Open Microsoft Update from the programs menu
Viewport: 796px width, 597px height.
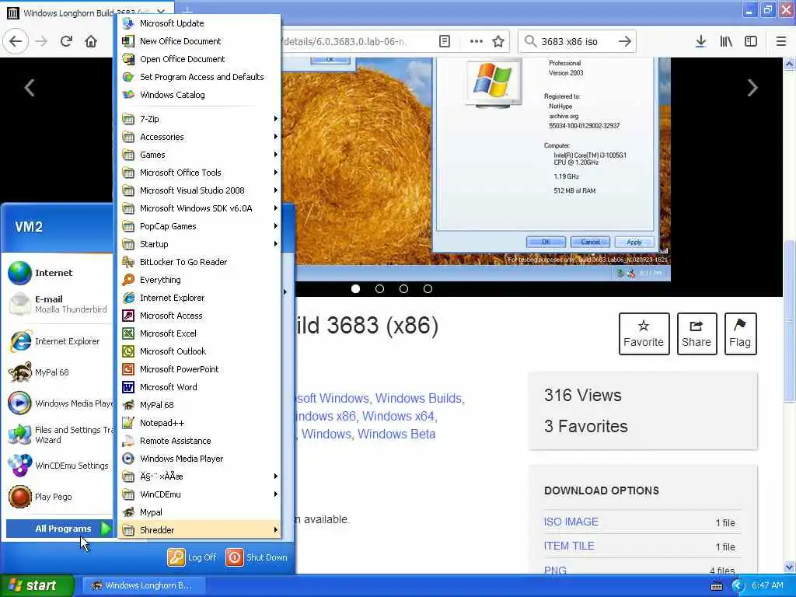pyautogui.click(x=199, y=23)
